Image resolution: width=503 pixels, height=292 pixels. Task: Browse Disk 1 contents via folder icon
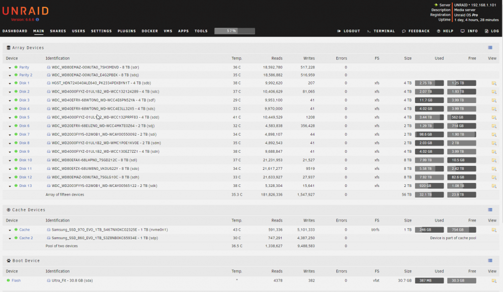tap(494, 83)
